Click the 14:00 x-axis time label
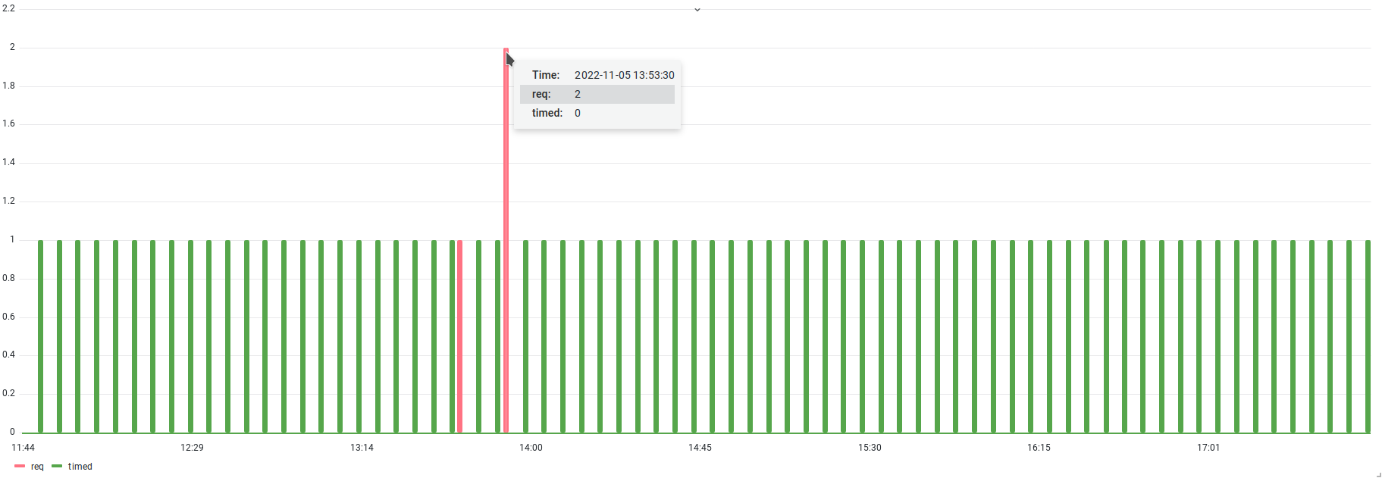This screenshot has width=1382, height=478. (531, 448)
